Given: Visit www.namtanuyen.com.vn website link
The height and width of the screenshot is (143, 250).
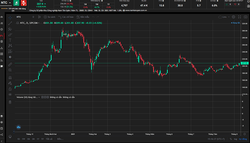Looking at the screenshot, I should click(136, 10).
